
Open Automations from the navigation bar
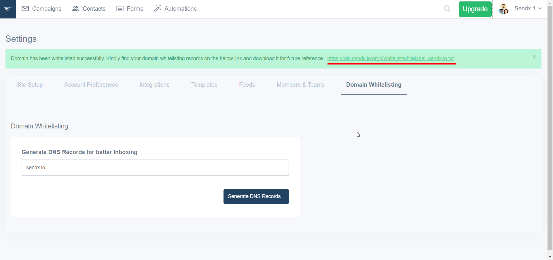coord(175,9)
